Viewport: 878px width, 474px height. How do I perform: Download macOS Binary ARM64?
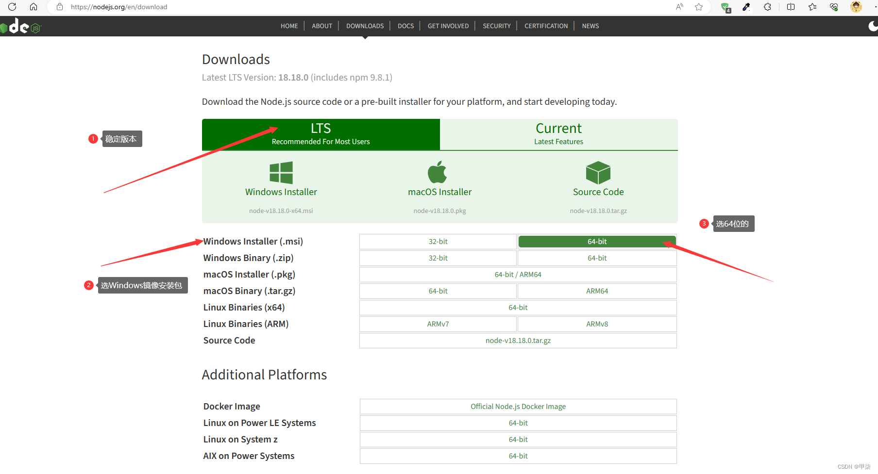coord(597,291)
